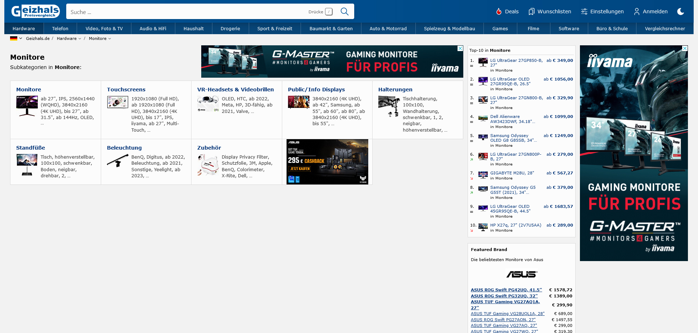Open Wunschlisten bookmark icon

coord(531,12)
